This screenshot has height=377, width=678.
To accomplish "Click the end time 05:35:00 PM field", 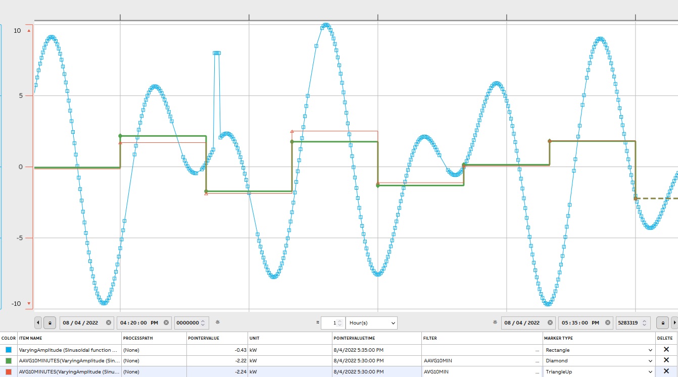I will pyautogui.click(x=586, y=322).
